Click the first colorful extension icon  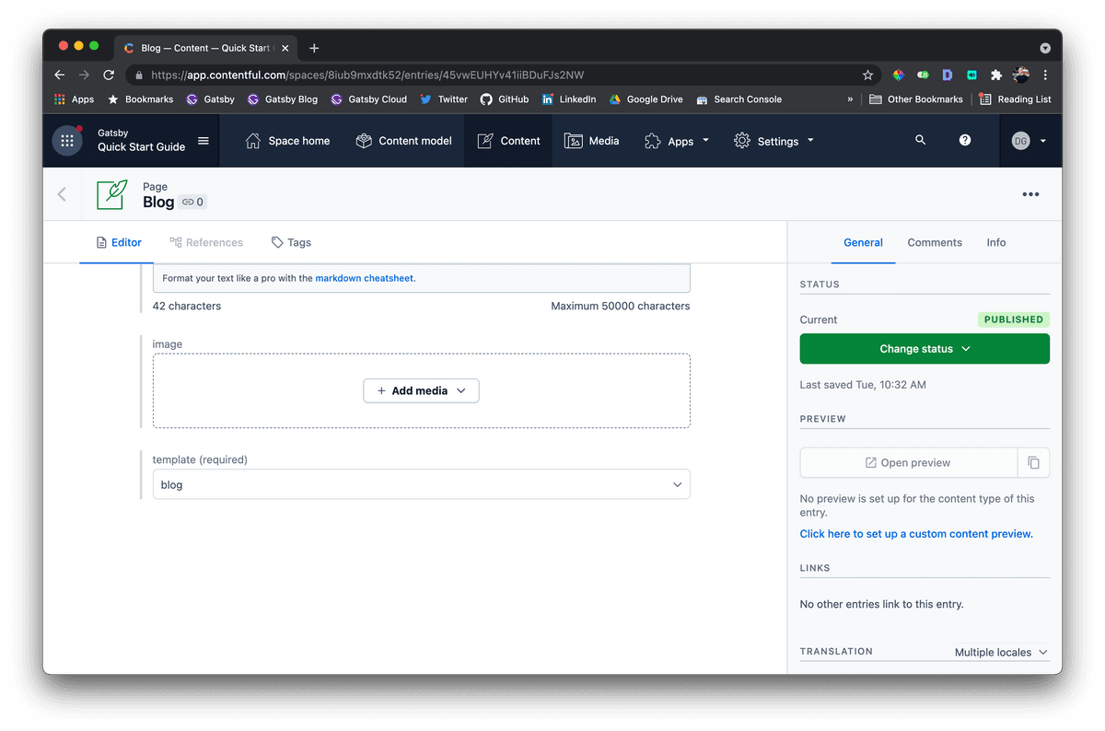click(x=899, y=75)
